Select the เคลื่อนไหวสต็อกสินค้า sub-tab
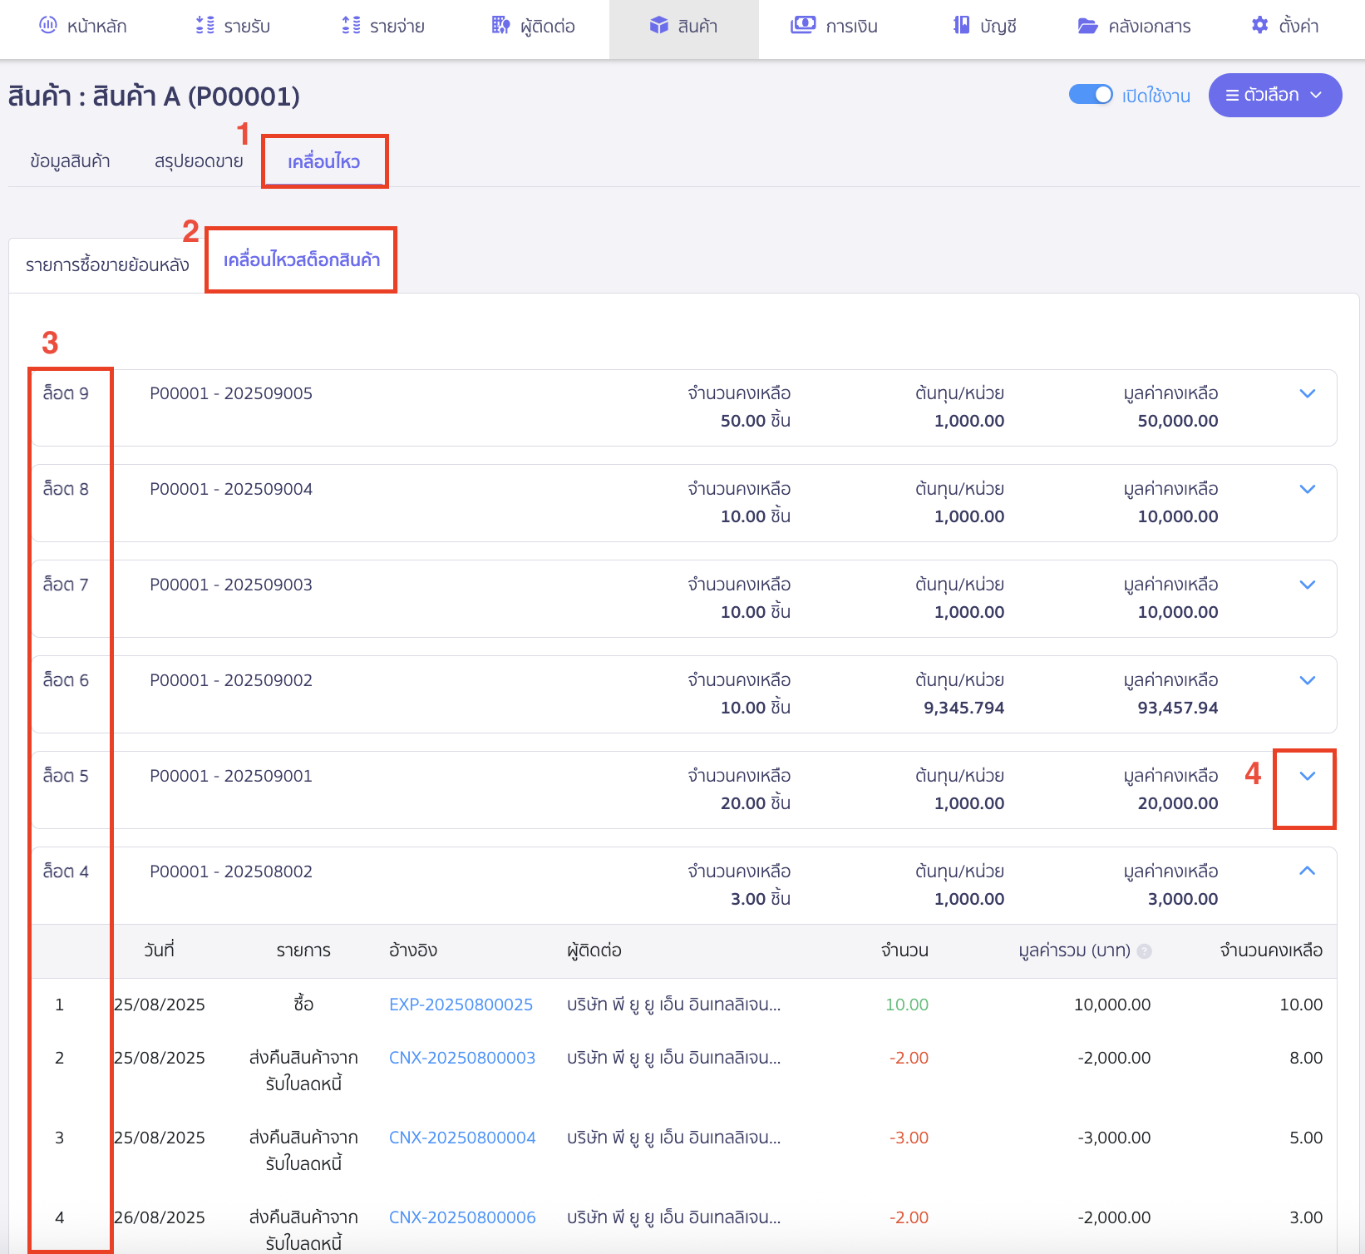 pos(300,259)
